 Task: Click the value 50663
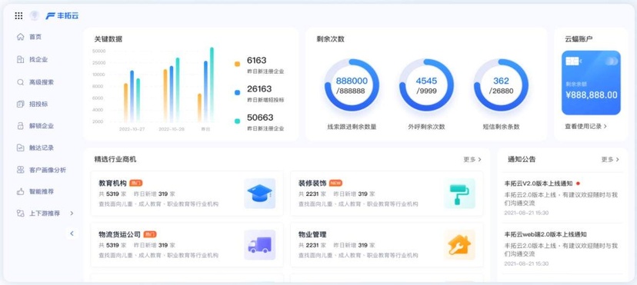260,118
